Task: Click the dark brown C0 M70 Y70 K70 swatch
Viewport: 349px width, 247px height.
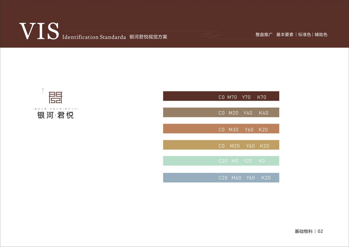Action: 221,96
